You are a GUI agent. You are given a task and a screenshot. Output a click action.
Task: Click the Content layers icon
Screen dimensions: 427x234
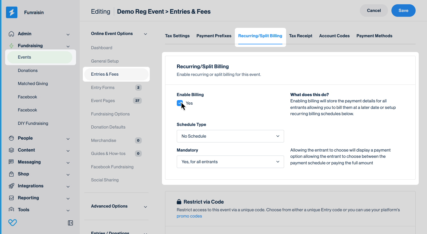[x=11, y=150]
